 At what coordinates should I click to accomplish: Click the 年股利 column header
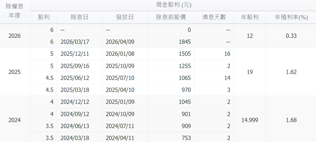tap(250, 17)
